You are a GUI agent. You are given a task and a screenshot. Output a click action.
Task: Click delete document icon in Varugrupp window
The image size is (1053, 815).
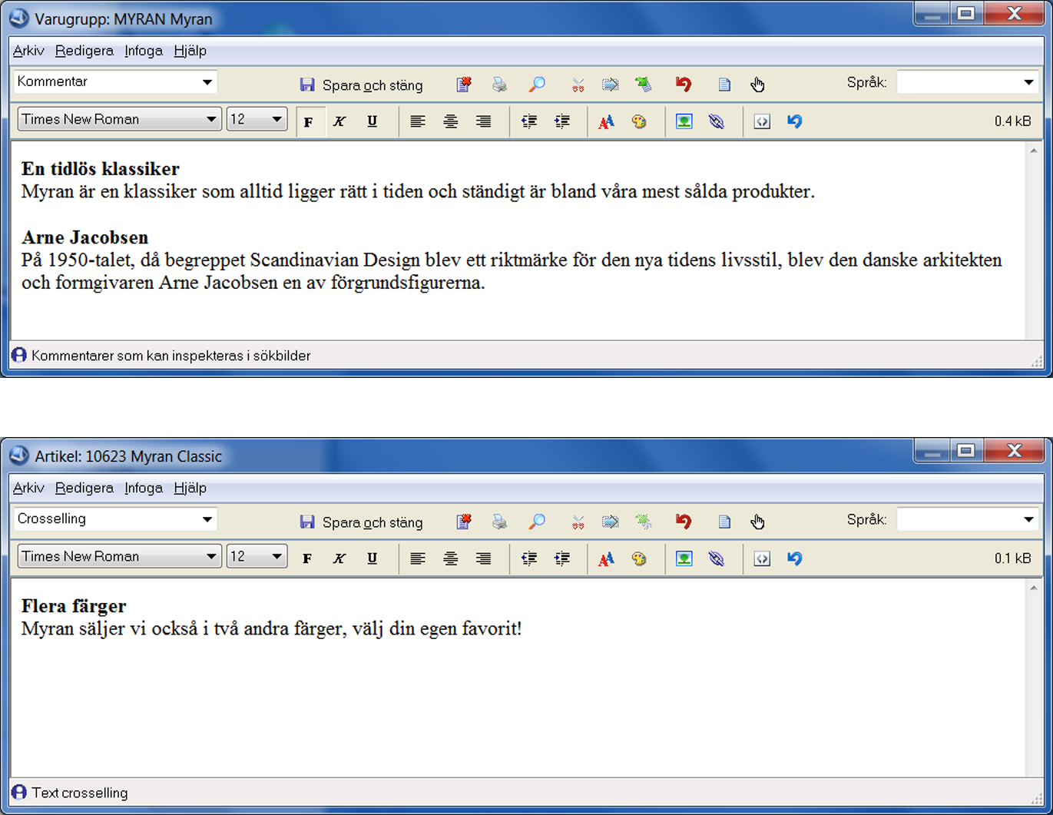pos(464,84)
